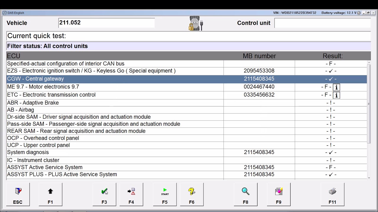Screen dimensions: 378x212
Task: Click MB number 0024467440 cell
Action: tap(259, 87)
